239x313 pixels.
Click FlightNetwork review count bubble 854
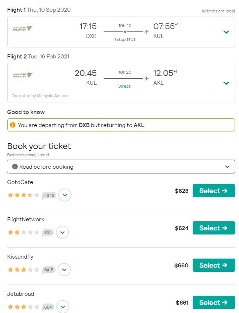tap(48, 233)
